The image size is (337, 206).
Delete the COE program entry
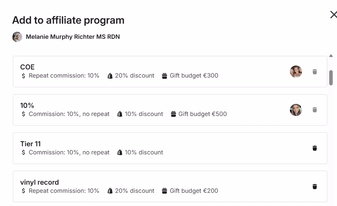pyautogui.click(x=315, y=72)
